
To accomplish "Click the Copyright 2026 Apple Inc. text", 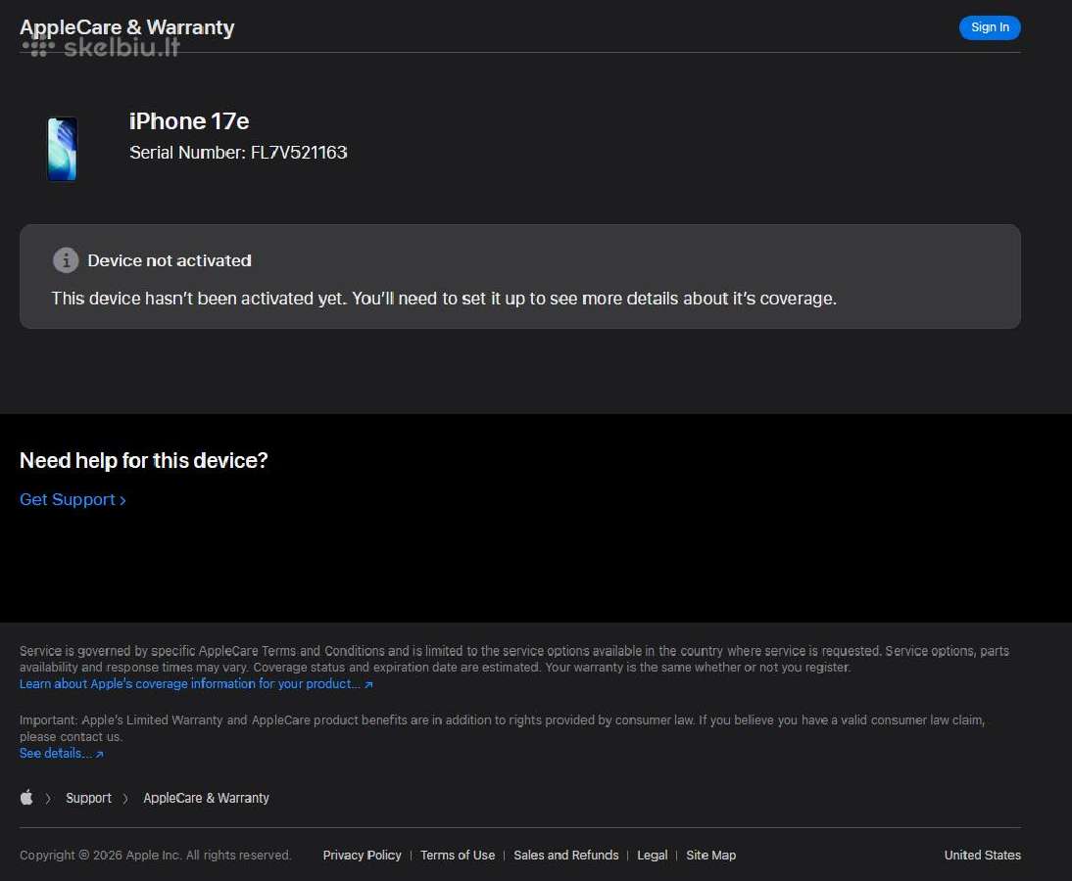I will pyautogui.click(x=155, y=855).
